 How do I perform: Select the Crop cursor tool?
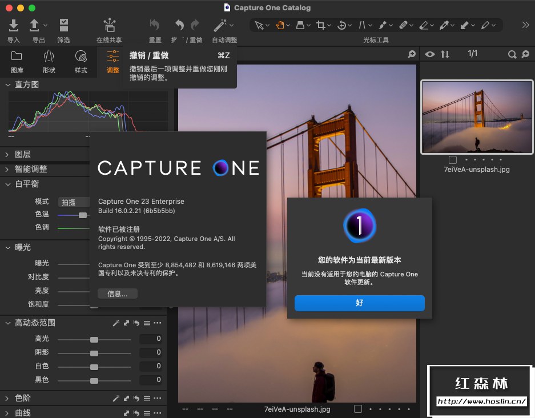pos(321,25)
